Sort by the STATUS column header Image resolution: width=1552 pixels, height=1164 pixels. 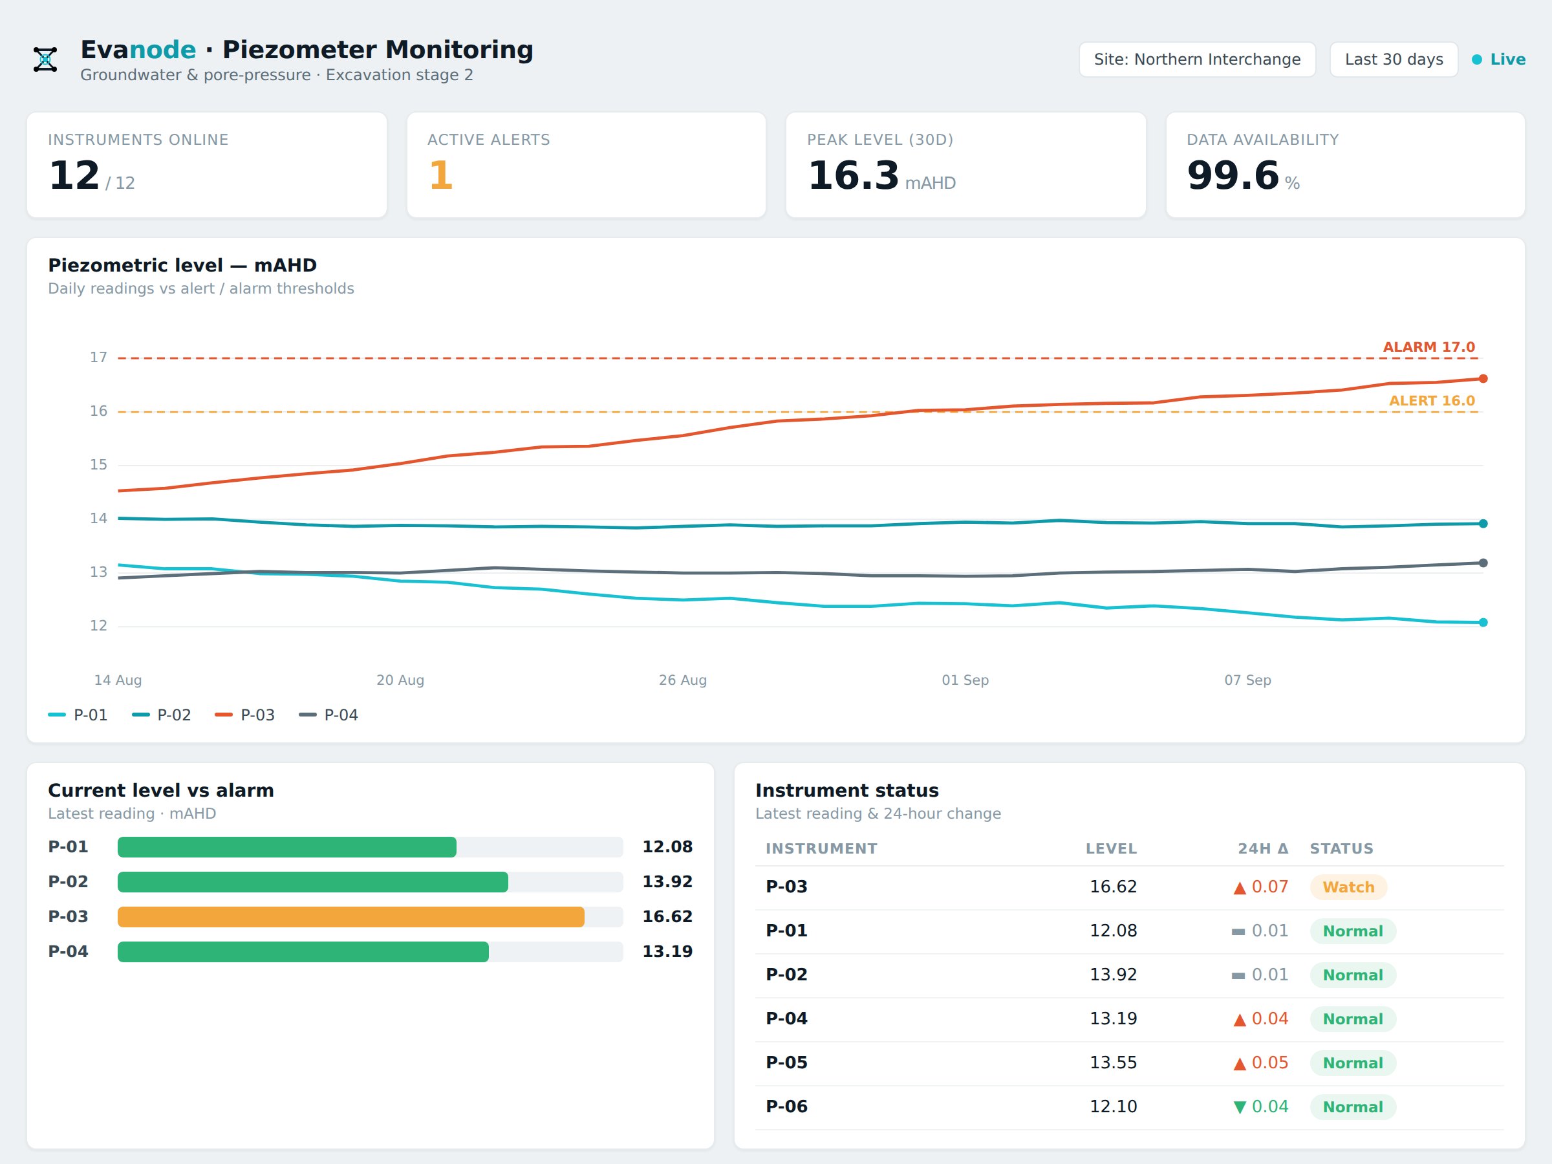(1342, 848)
